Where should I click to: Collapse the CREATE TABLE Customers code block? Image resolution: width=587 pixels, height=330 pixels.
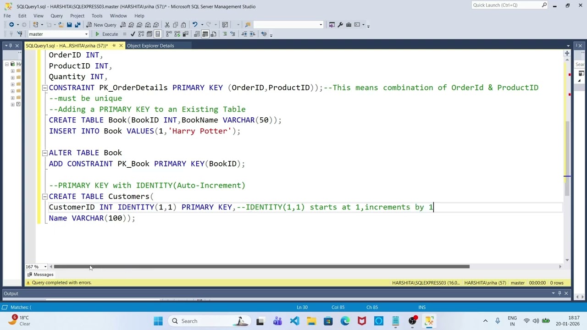(44, 196)
